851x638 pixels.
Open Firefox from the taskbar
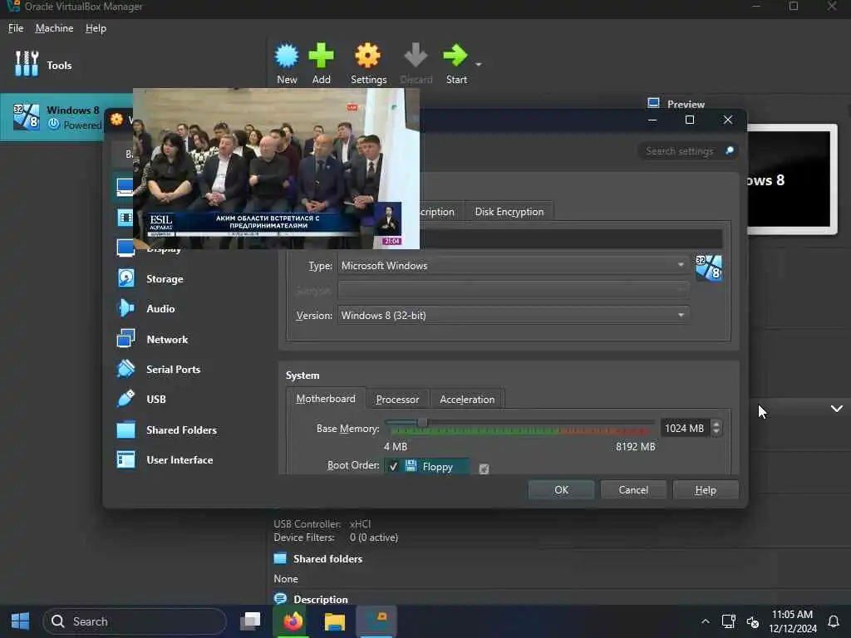[x=293, y=621]
